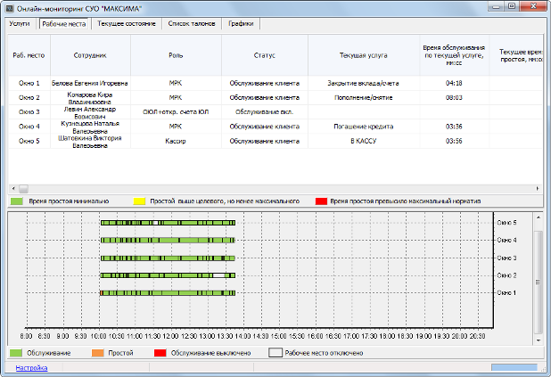
Task: Click the table horizontal scrollbar thumb
Action: tap(24, 189)
